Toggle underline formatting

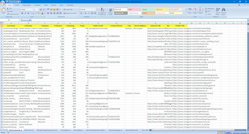pyautogui.click(x=28, y=13)
